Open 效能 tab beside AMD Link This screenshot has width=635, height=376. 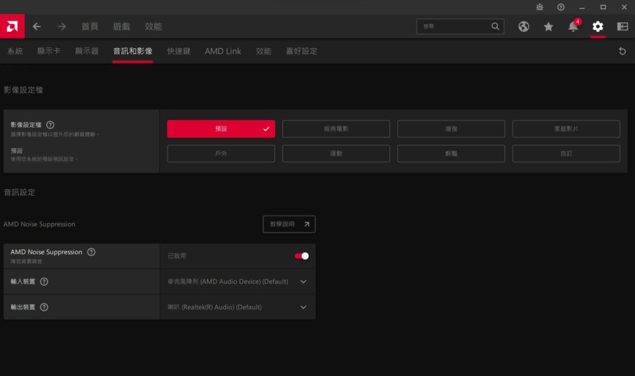coord(264,51)
